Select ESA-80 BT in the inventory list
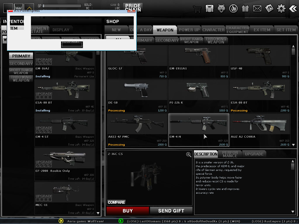This screenshot has width=299, height=224. tap(65, 96)
